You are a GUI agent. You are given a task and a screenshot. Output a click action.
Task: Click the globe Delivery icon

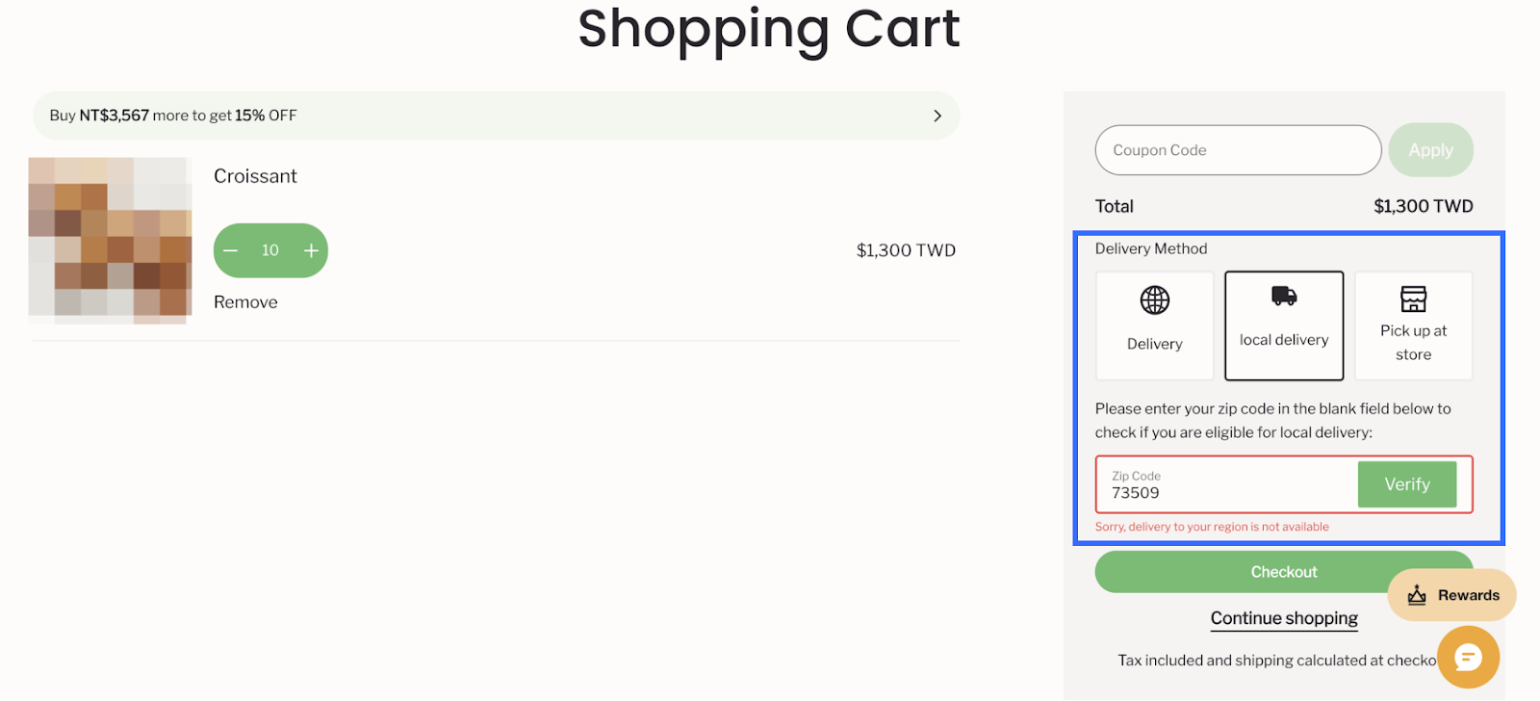click(1154, 300)
